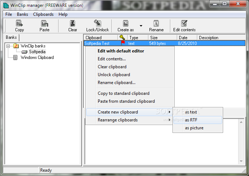Click the Windows Clipboard notepad icon

[15, 57]
